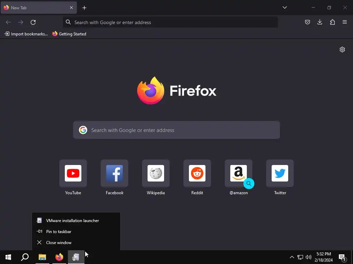Open taskbar Search magnifier icon
Image resolution: width=353 pixels, height=264 pixels.
point(25,257)
